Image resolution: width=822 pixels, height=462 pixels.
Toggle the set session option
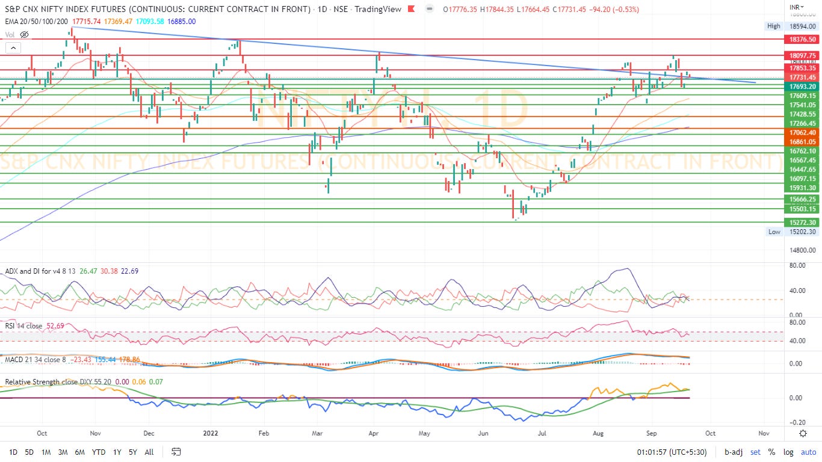pyautogui.click(x=755, y=452)
